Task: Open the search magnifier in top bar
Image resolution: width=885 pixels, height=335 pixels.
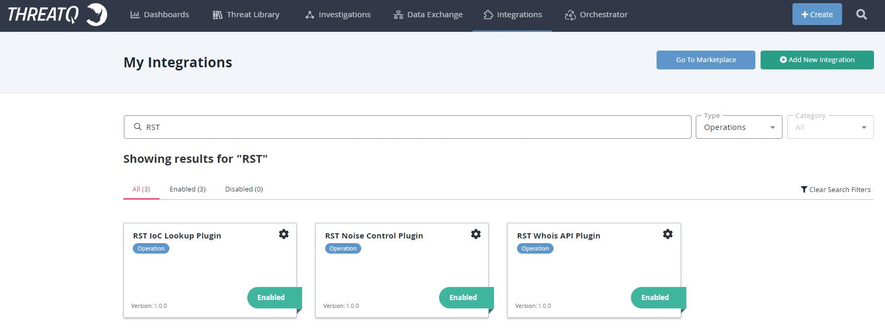Action: click(861, 15)
